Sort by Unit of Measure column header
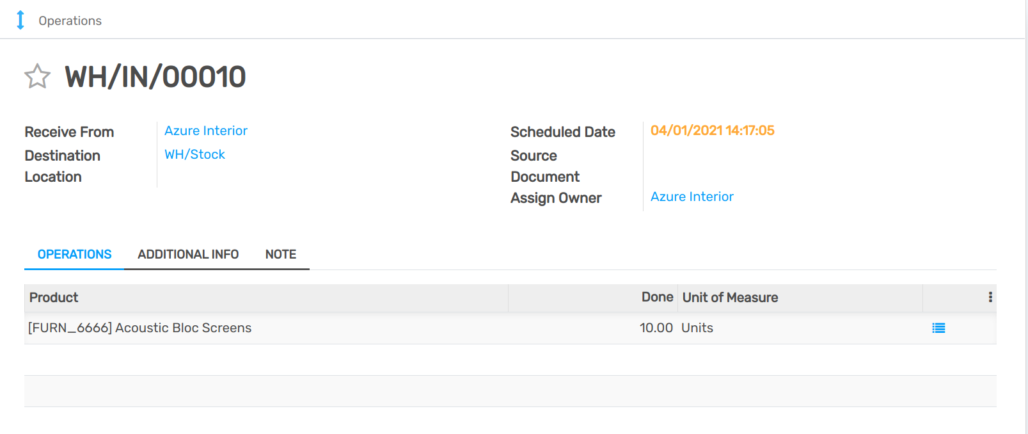1028x434 pixels. click(730, 298)
